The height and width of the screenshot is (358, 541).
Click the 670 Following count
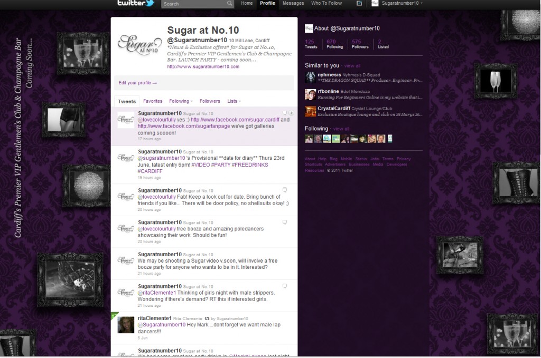click(334, 44)
